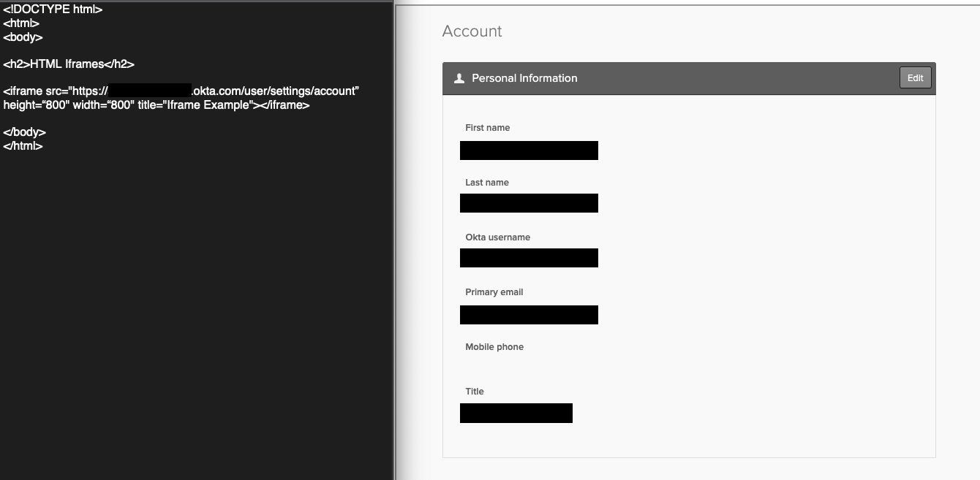The image size is (980, 480).
Task: Click the Title label
Action: coord(475,392)
